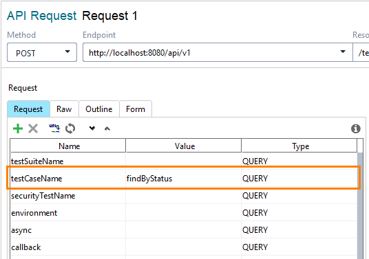369x259 pixels.
Task: Refresh parameters with the circular arrows icon
Action: click(70, 128)
